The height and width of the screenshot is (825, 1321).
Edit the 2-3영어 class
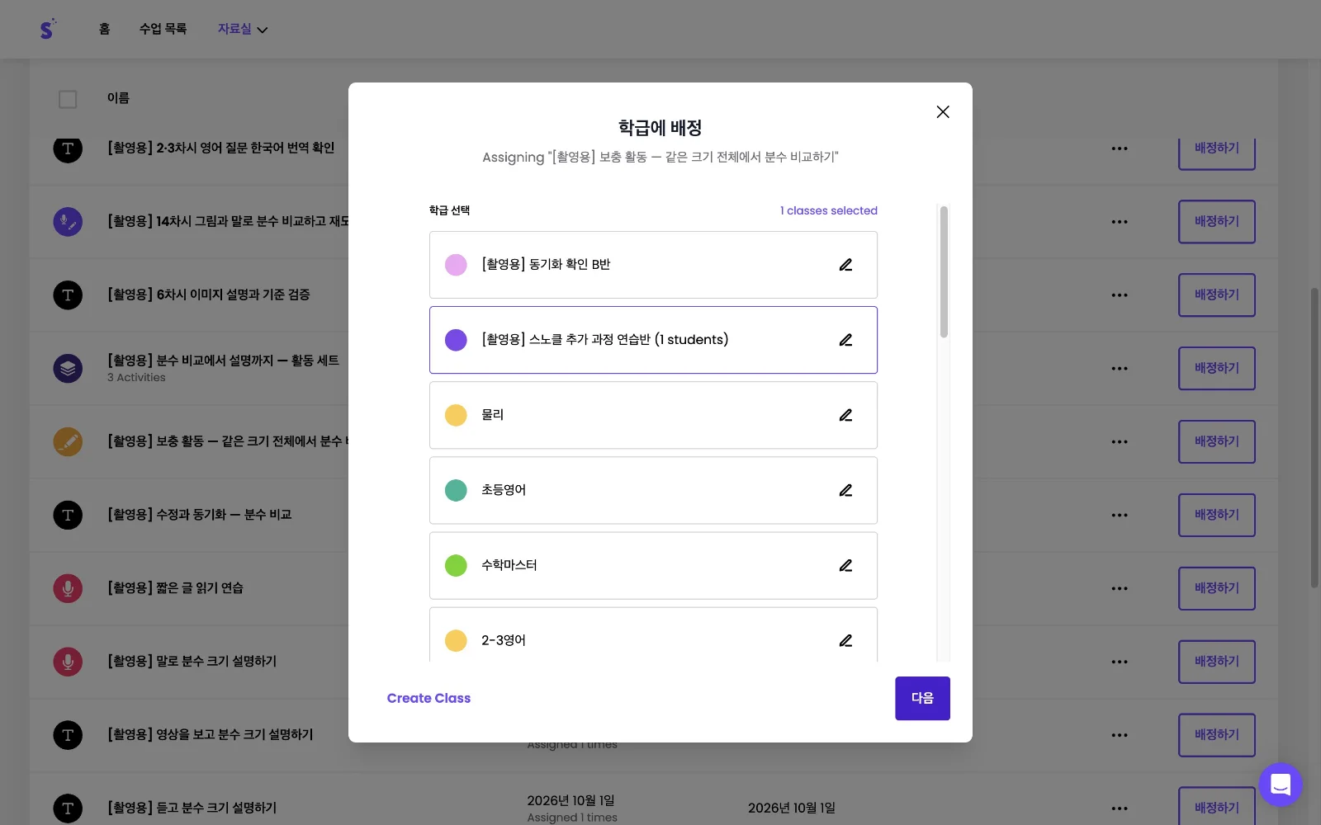(845, 640)
